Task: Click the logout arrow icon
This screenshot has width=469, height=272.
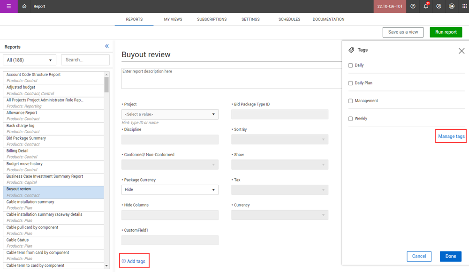Action: coord(452,6)
